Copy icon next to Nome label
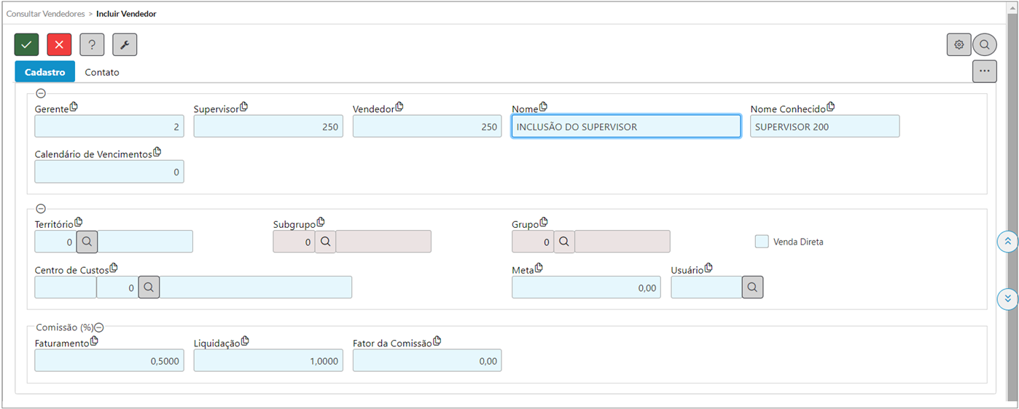This screenshot has height=409, width=1019. pyautogui.click(x=542, y=107)
